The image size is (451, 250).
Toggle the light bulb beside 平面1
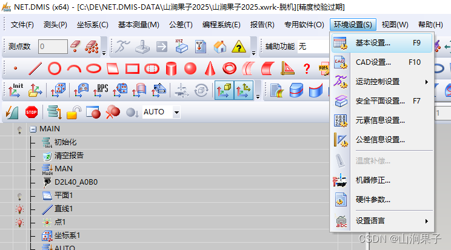pyautogui.click(x=19, y=196)
